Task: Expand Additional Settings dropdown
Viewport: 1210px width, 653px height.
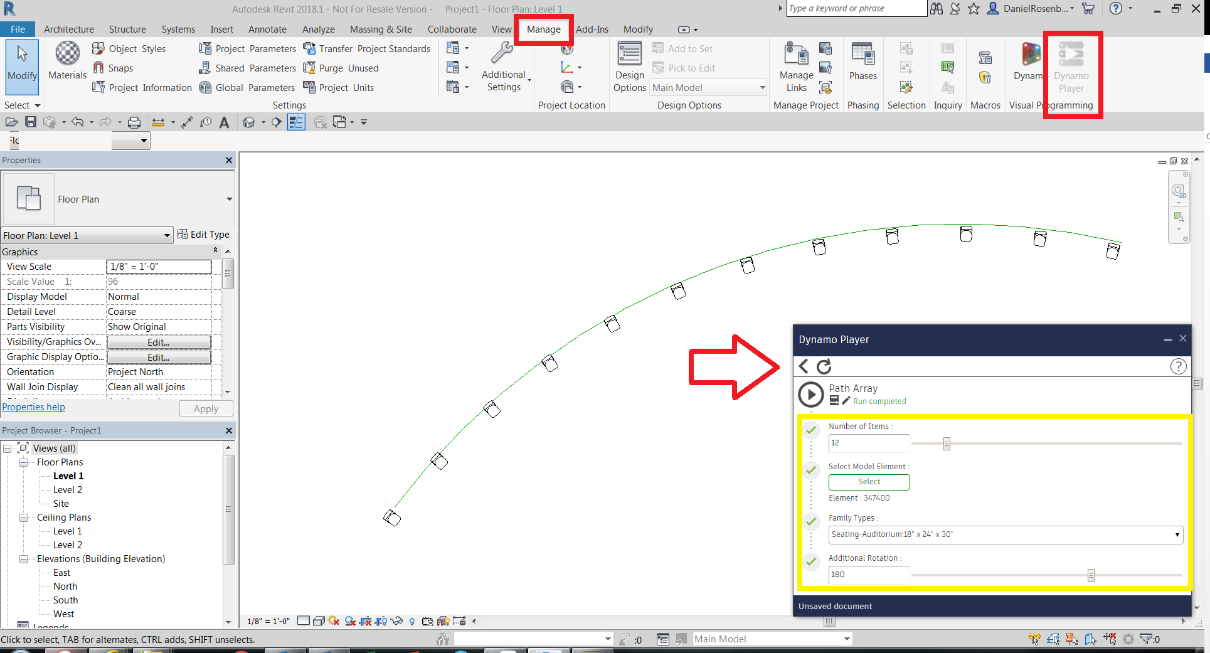Action: tap(506, 67)
